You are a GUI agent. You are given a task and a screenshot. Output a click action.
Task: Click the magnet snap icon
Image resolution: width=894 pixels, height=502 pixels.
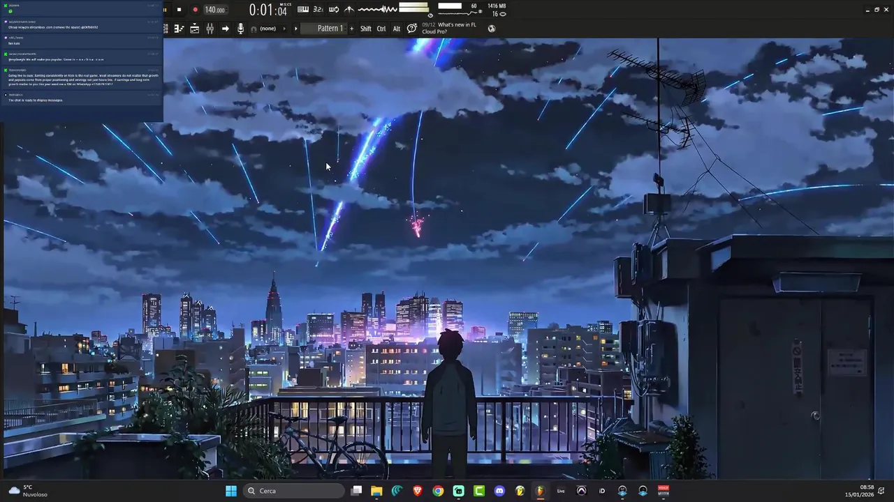click(x=254, y=29)
